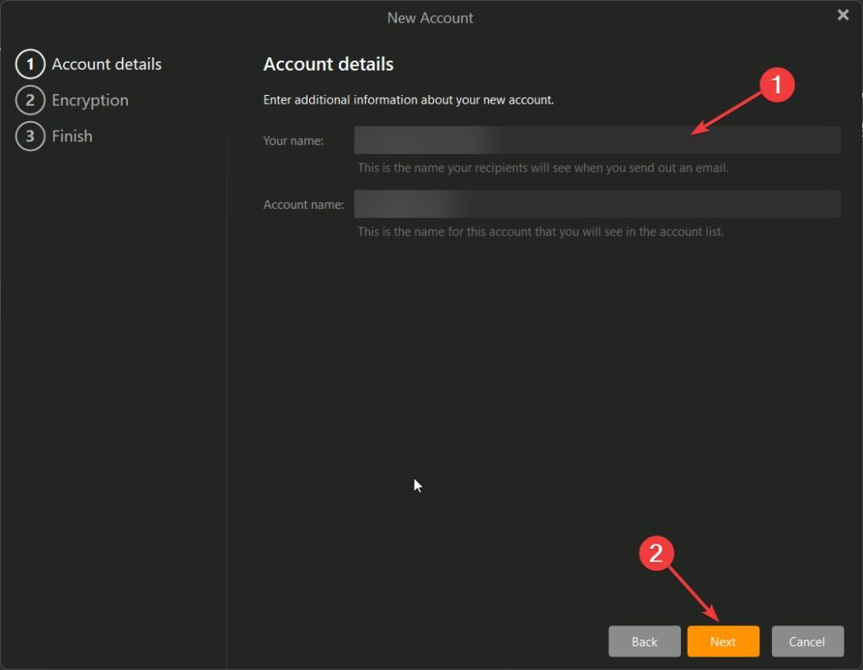Click the step 1 circle icon
The image size is (863, 670).
[x=29, y=64]
